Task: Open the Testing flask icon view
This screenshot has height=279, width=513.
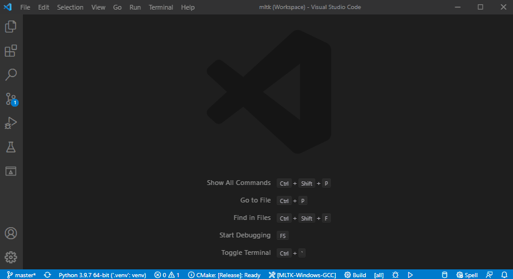Action: tap(11, 147)
